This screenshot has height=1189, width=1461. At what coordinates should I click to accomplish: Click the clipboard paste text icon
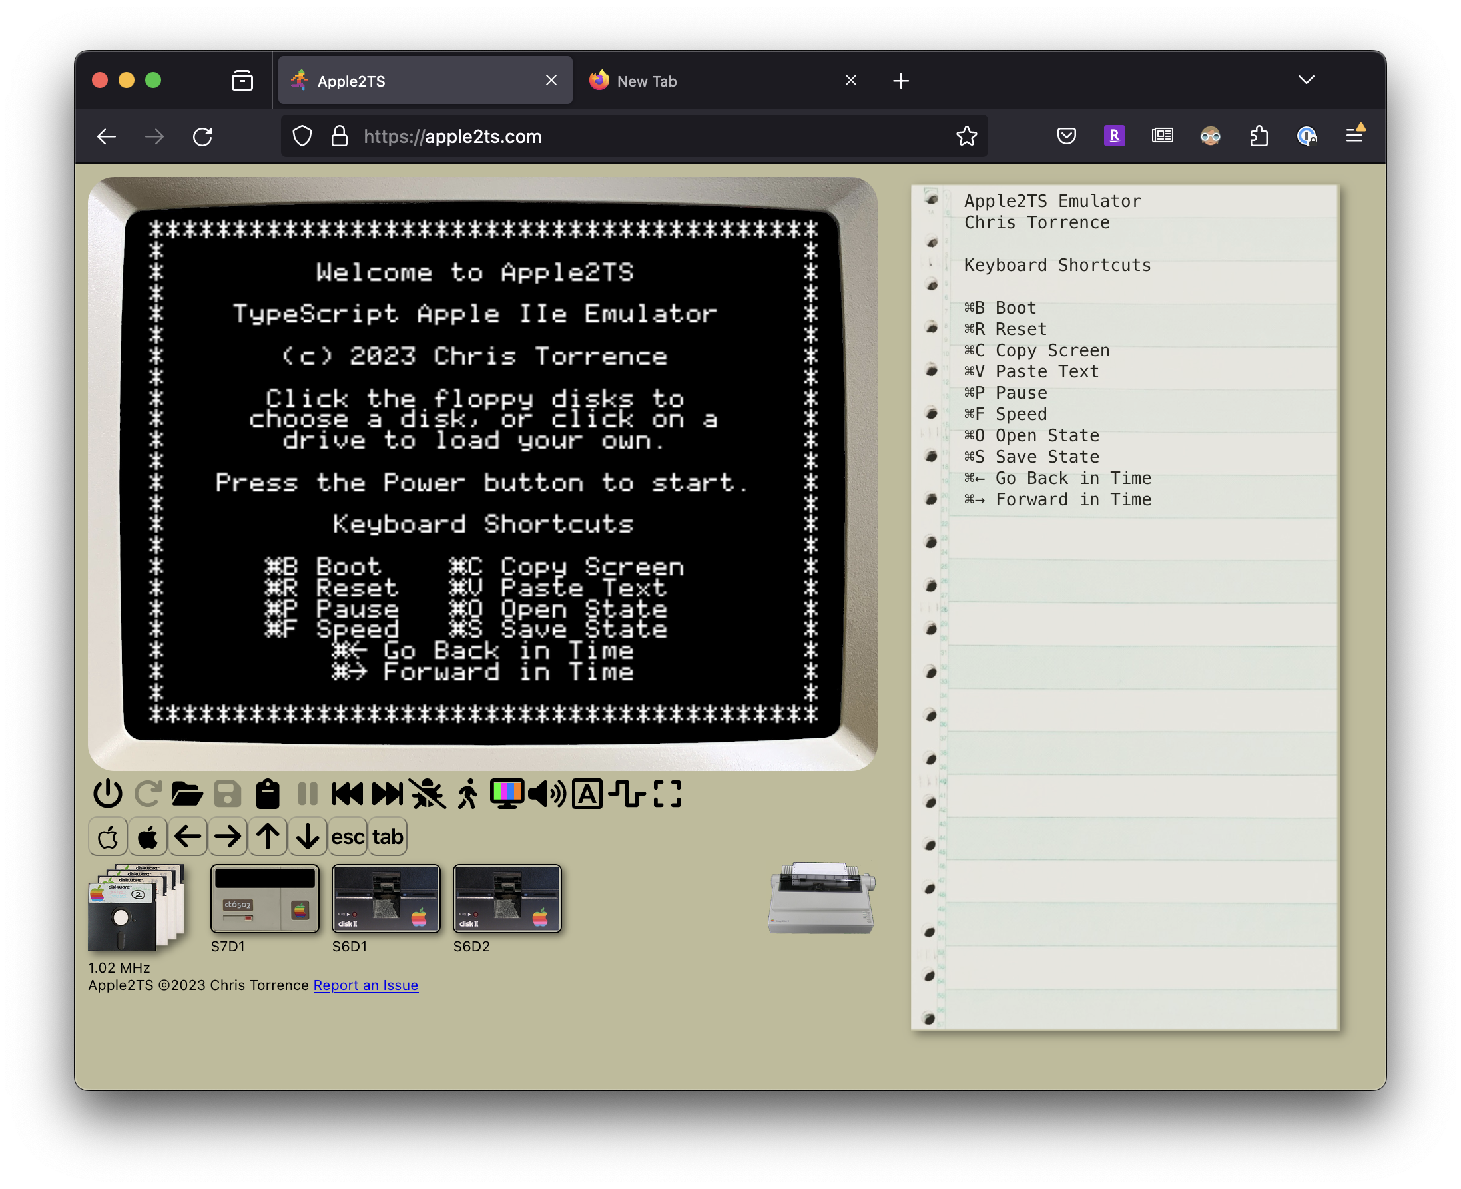[x=267, y=794]
